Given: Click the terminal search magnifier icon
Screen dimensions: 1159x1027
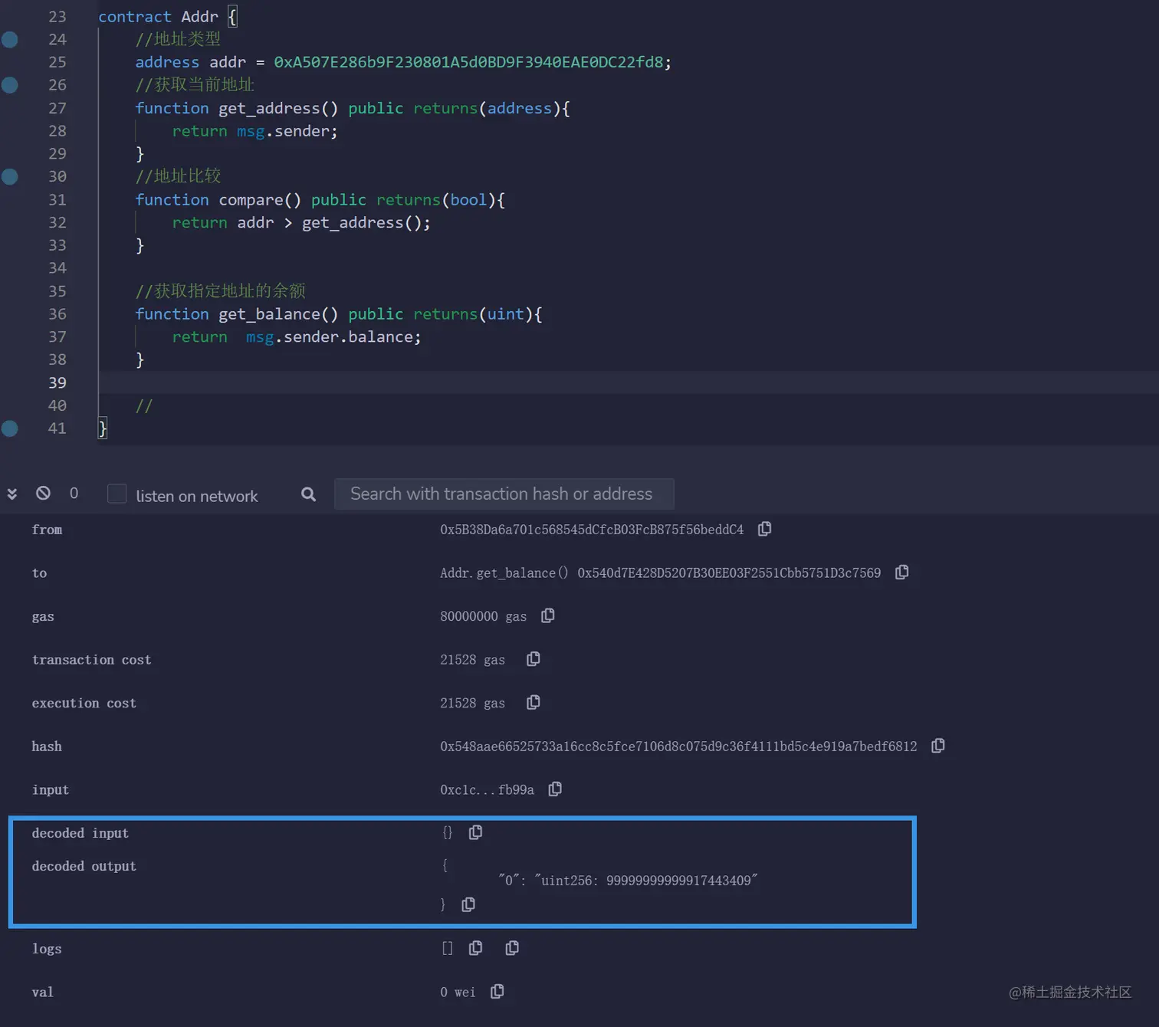Looking at the screenshot, I should coord(308,494).
